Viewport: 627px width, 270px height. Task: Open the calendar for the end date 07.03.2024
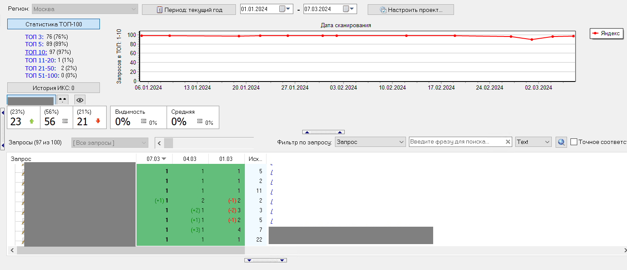pyautogui.click(x=349, y=9)
